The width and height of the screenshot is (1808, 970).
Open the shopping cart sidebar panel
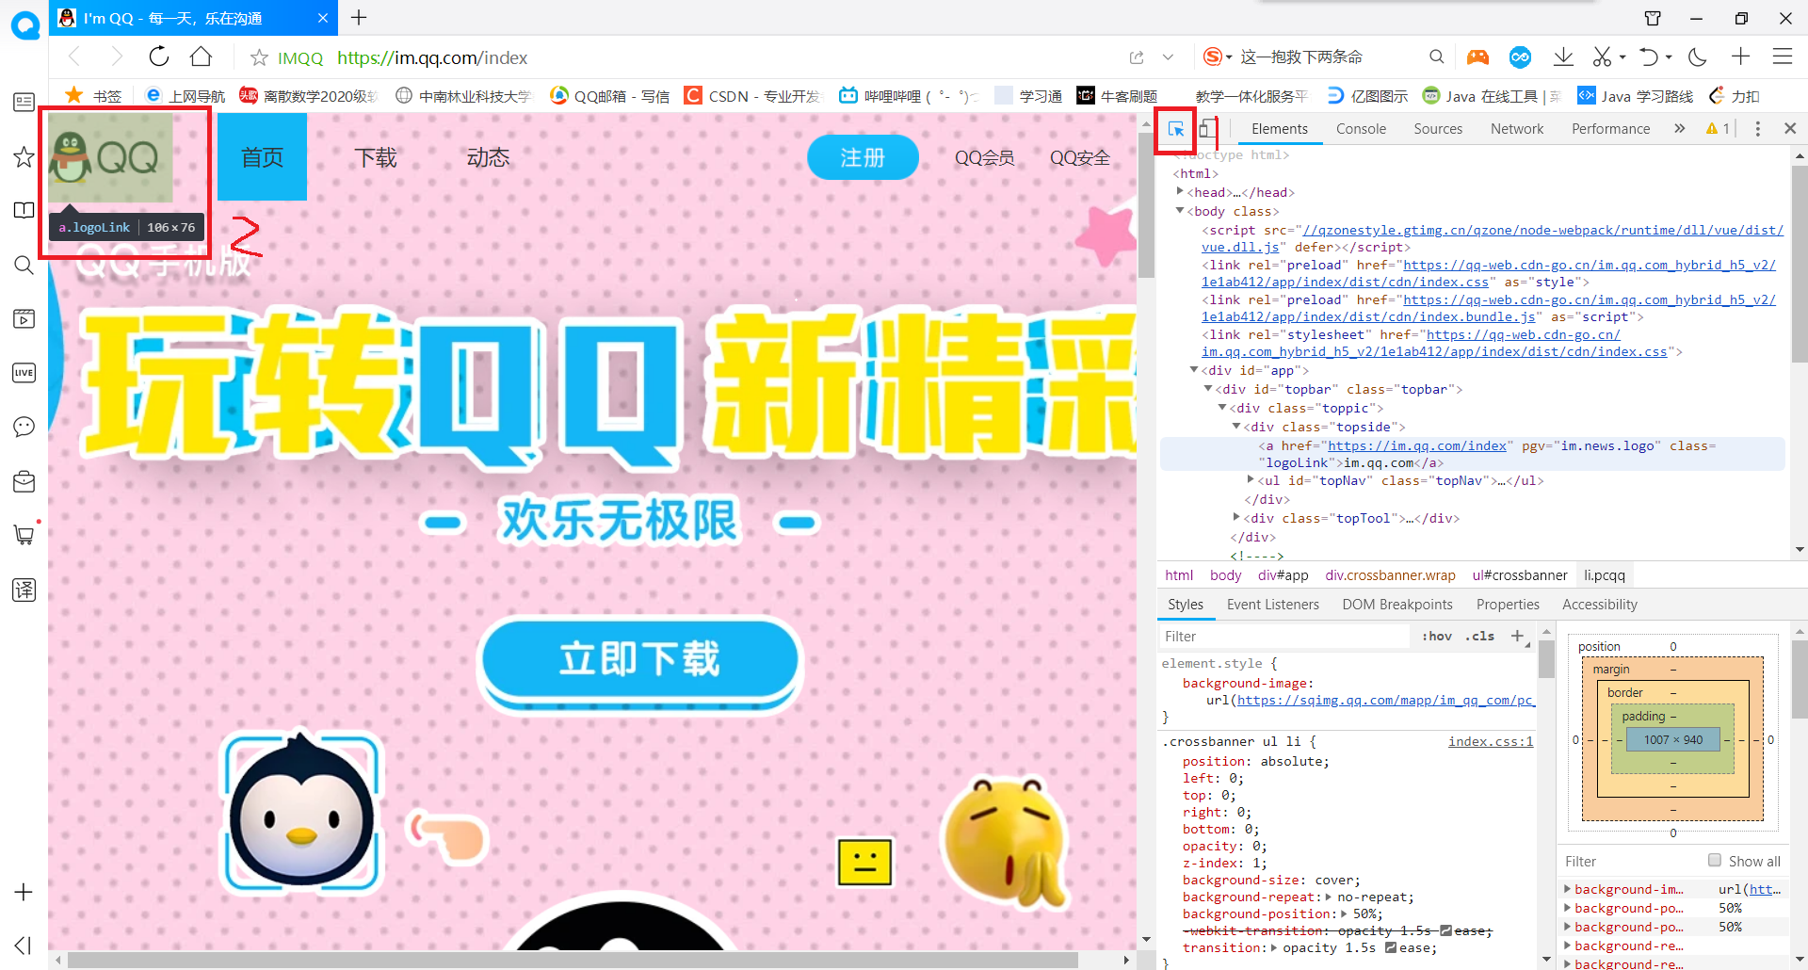tap(24, 534)
